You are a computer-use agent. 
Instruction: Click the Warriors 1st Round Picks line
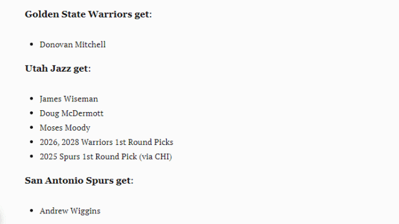[x=106, y=142]
